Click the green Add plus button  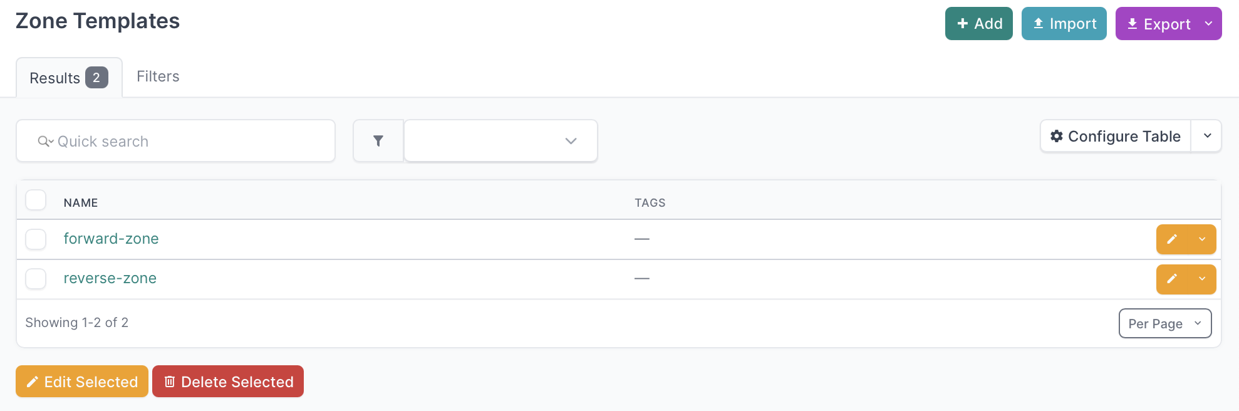click(978, 24)
